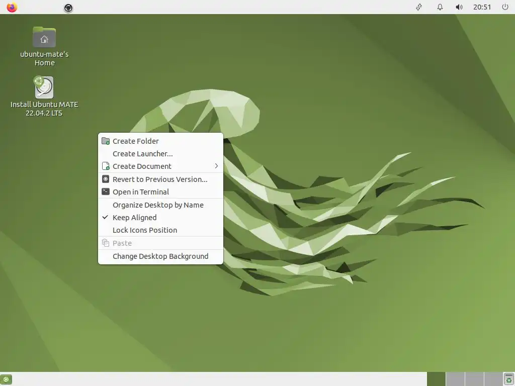Choose Open in Terminal
Viewport: 515px width, 386px height.
tap(160, 191)
